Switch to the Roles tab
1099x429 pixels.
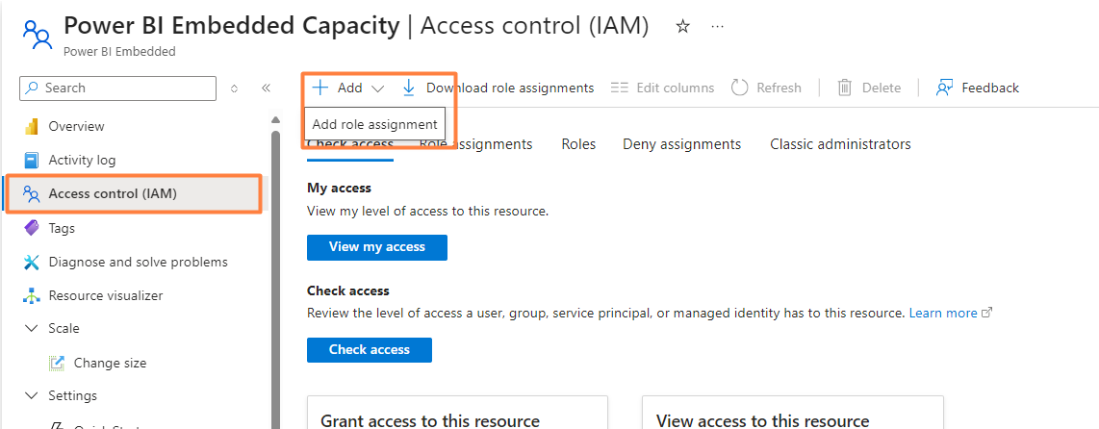click(578, 144)
